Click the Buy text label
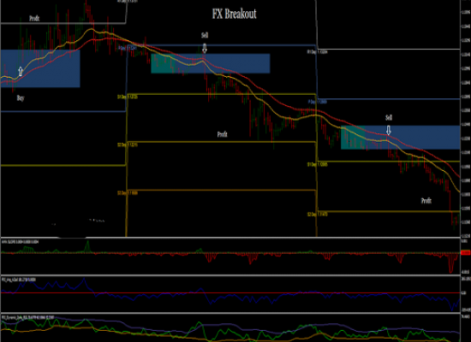 (x=21, y=98)
